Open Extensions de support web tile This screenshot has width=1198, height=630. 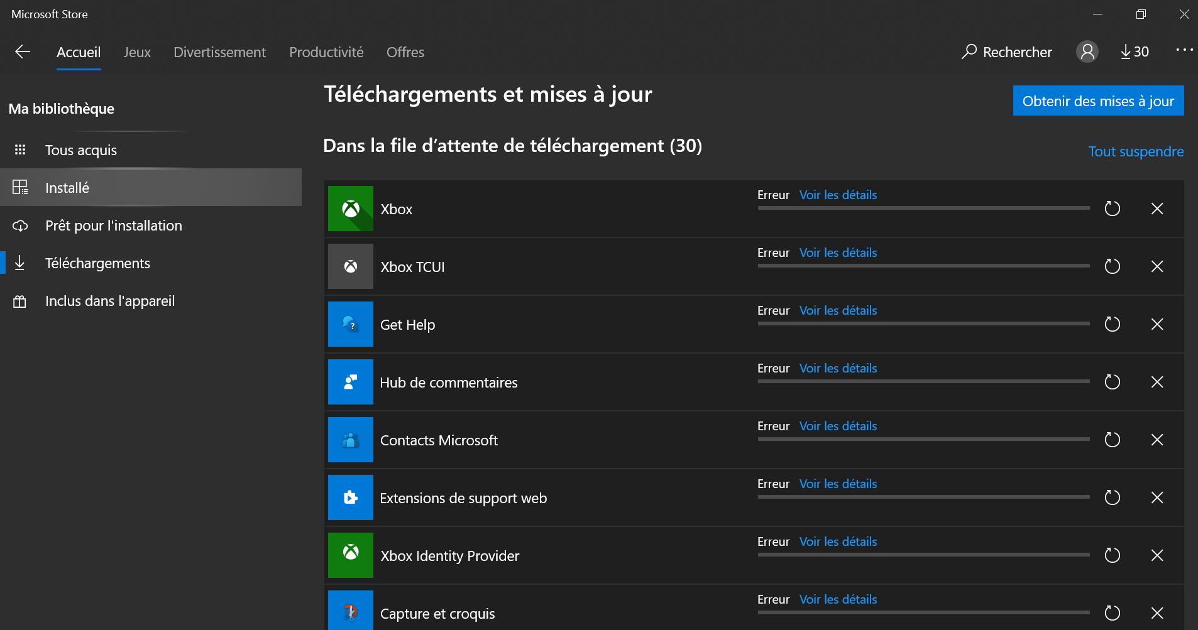click(x=351, y=497)
